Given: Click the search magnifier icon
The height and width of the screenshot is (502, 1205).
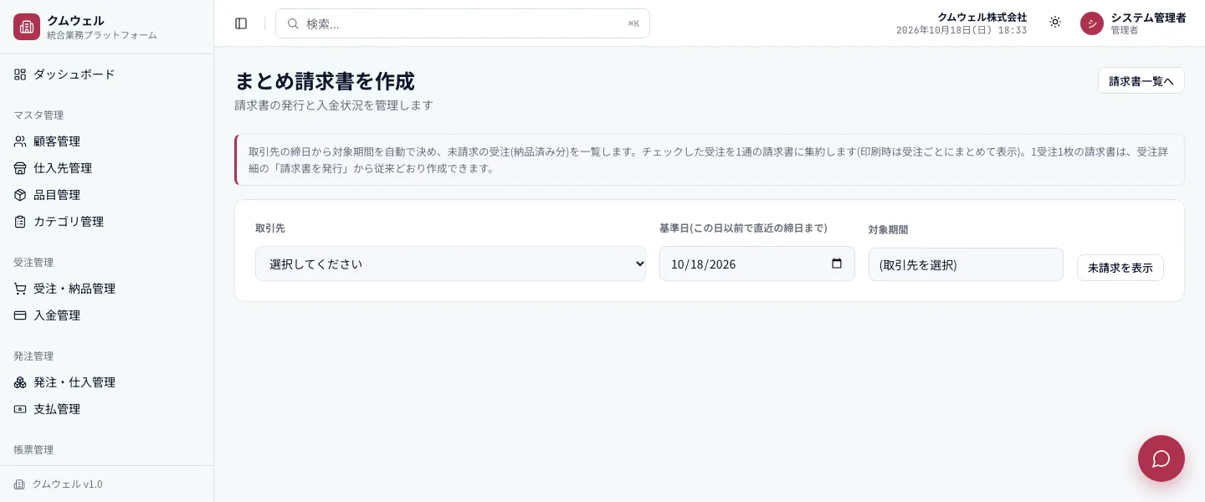Looking at the screenshot, I should tap(293, 23).
